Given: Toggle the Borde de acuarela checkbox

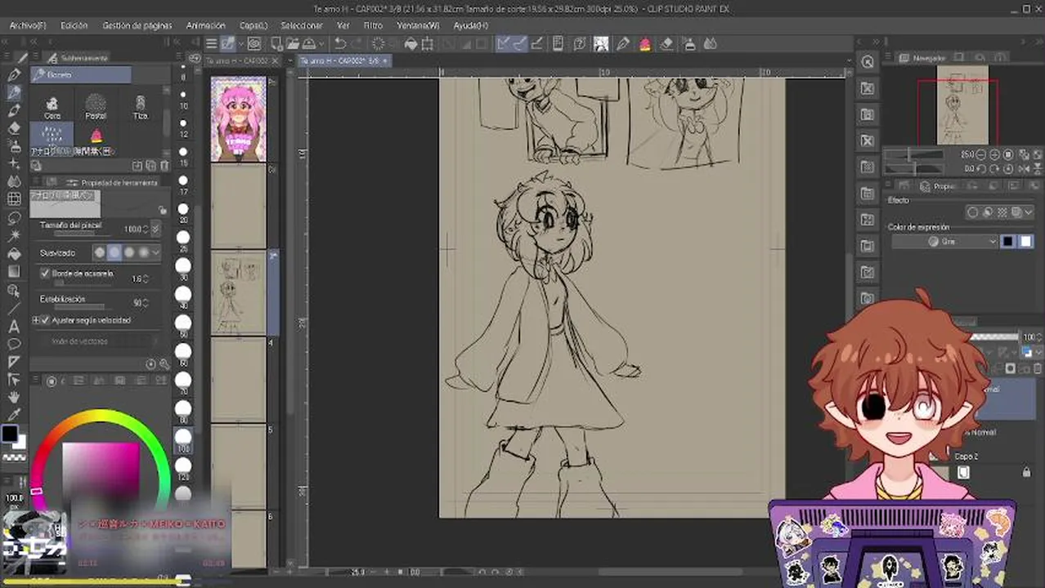Looking at the screenshot, I should (x=45, y=274).
